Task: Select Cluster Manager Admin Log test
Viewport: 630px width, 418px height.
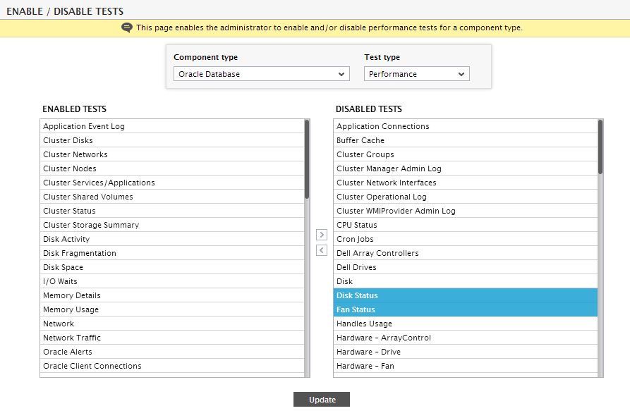Action: pos(466,168)
